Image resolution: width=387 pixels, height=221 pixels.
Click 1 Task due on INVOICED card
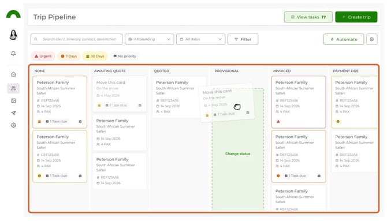coord(295,176)
